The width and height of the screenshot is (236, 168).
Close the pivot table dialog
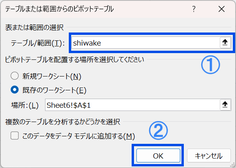coord(221,9)
